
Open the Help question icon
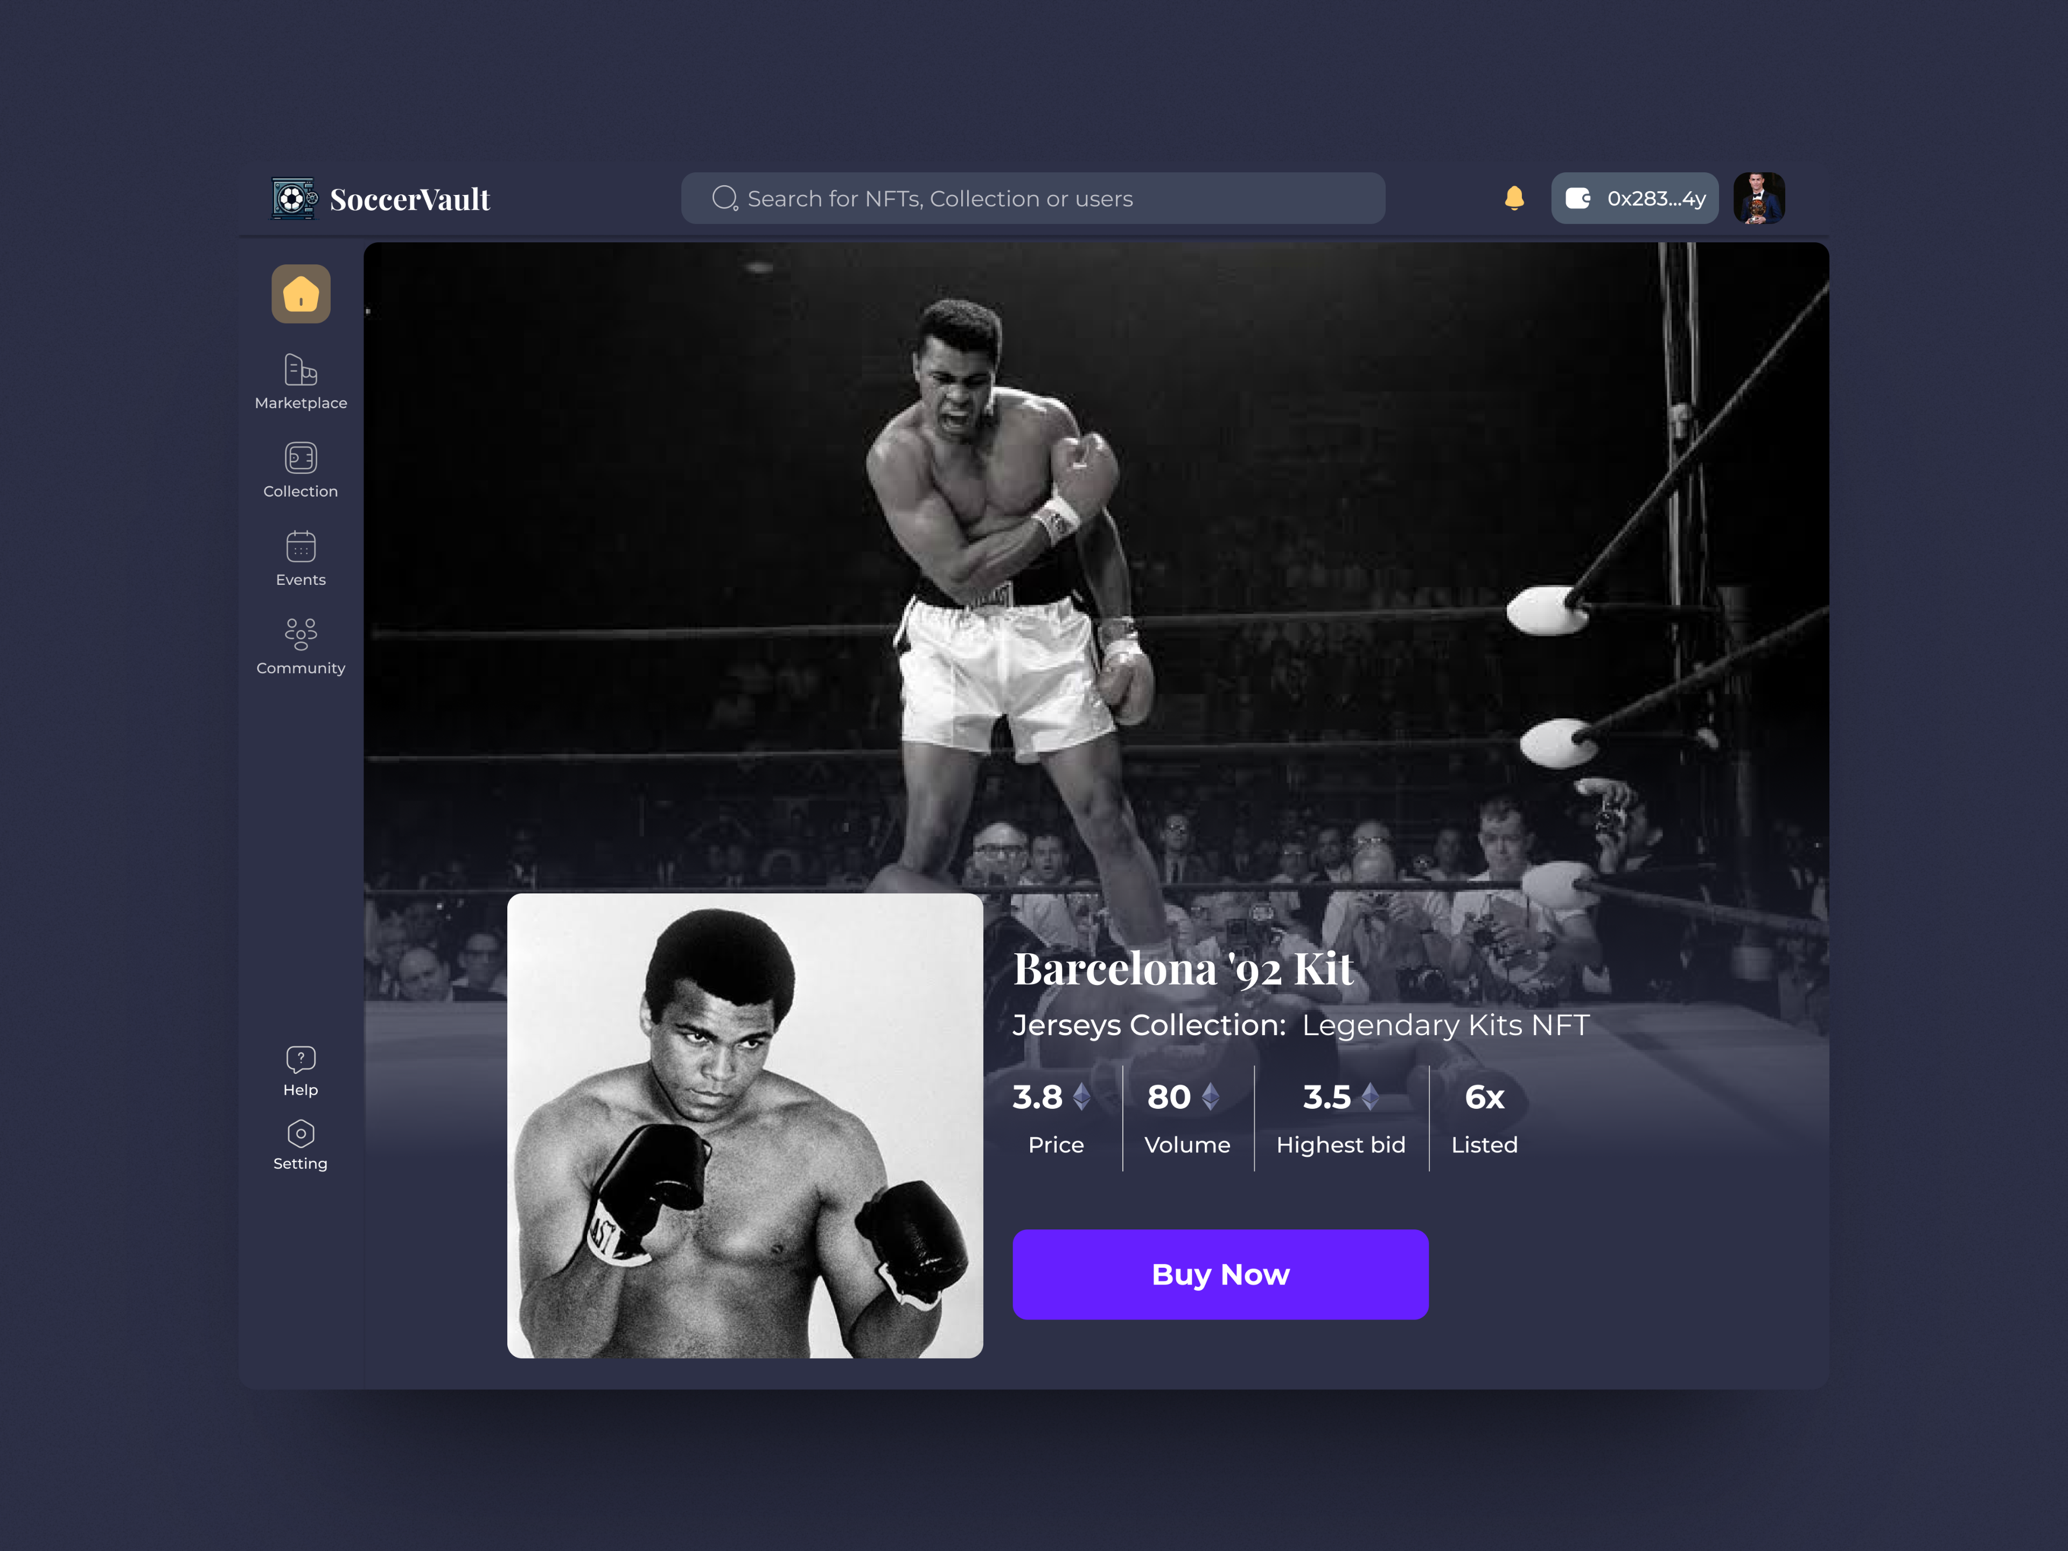[x=300, y=1059]
